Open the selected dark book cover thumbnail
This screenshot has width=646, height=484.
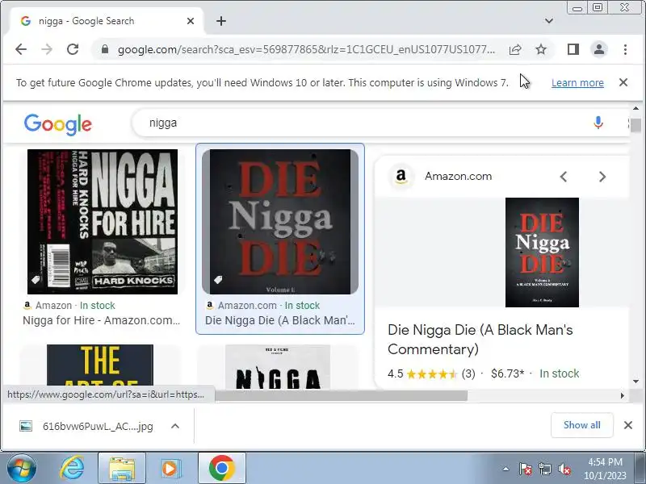pos(280,221)
